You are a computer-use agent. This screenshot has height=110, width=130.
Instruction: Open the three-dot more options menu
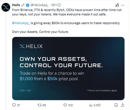coord(123,5)
